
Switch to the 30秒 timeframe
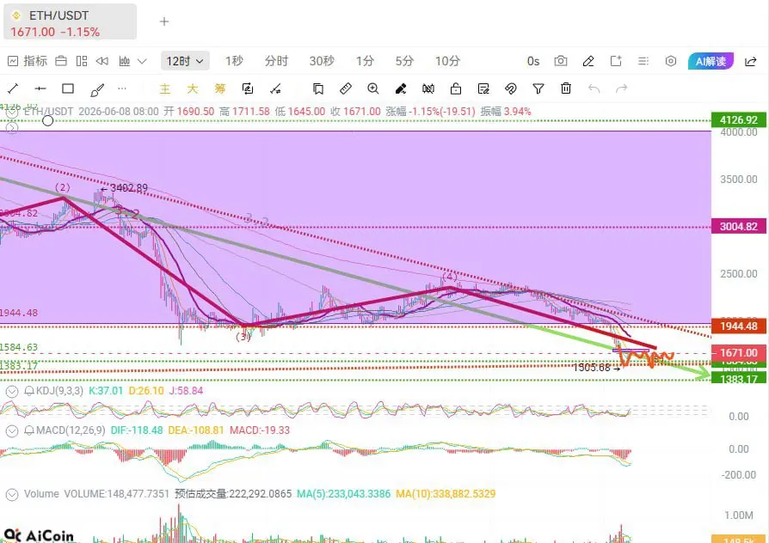[x=322, y=61]
